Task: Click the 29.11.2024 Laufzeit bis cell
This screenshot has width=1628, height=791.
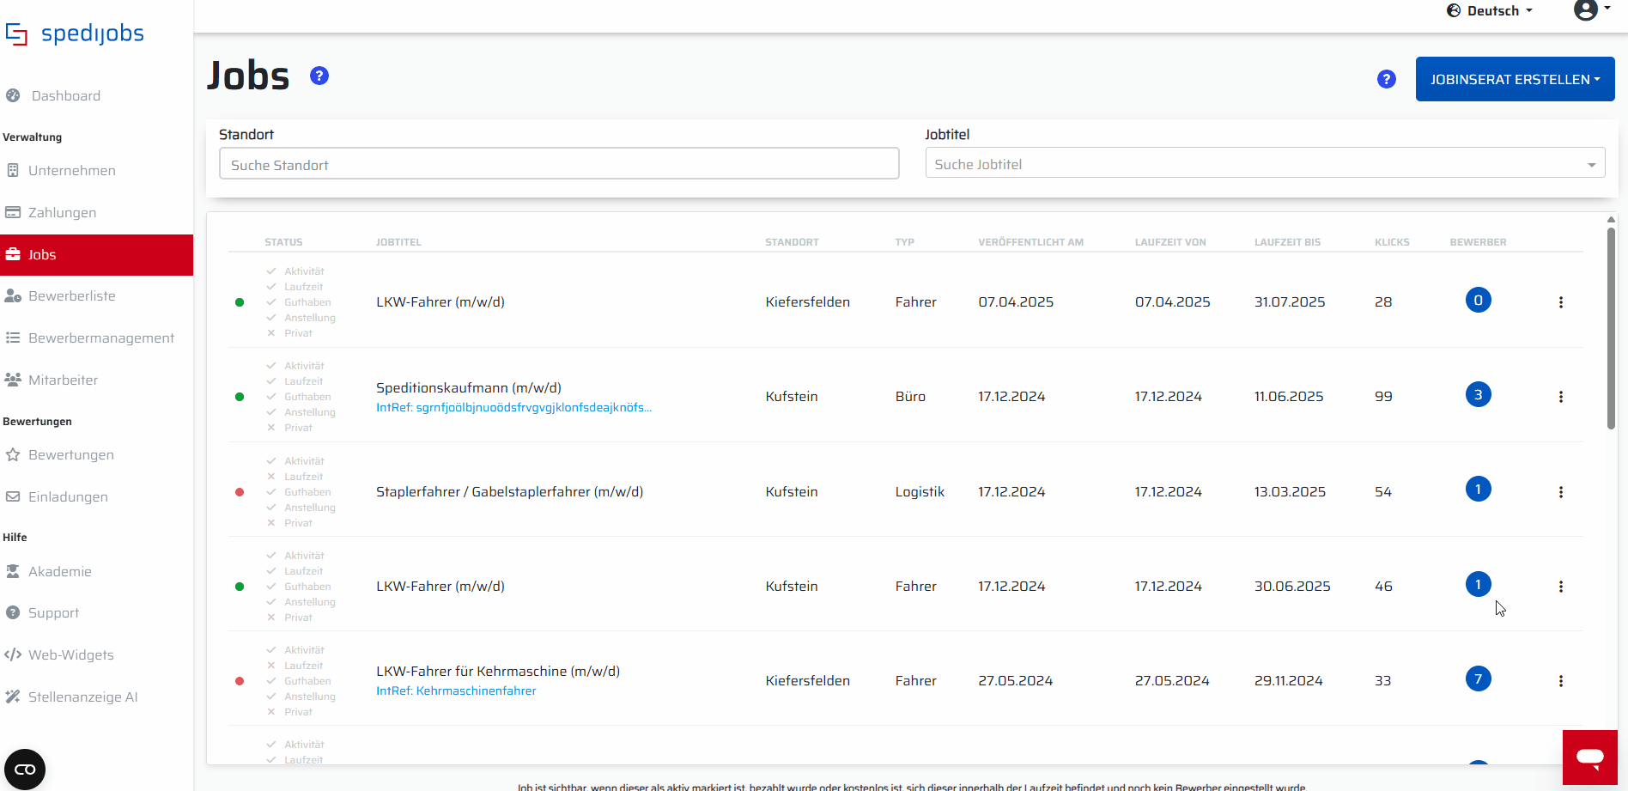Action: pyautogui.click(x=1288, y=680)
